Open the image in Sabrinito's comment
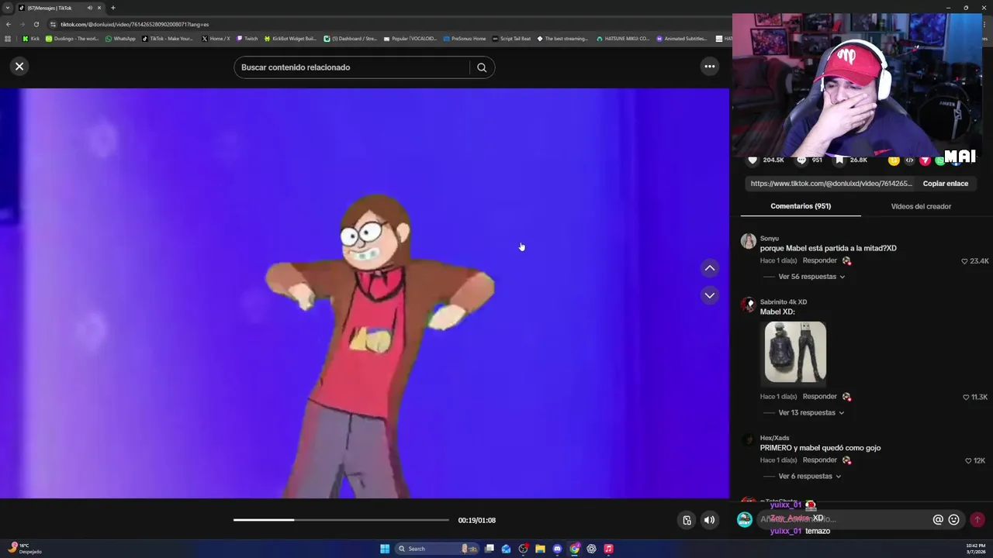993x558 pixels. (x=795, y=353)
